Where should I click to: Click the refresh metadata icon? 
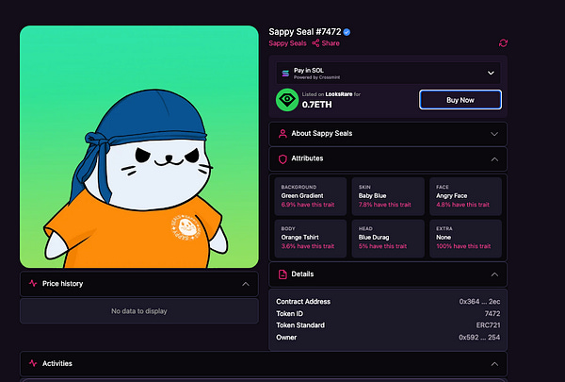click(x=503, y=43)
